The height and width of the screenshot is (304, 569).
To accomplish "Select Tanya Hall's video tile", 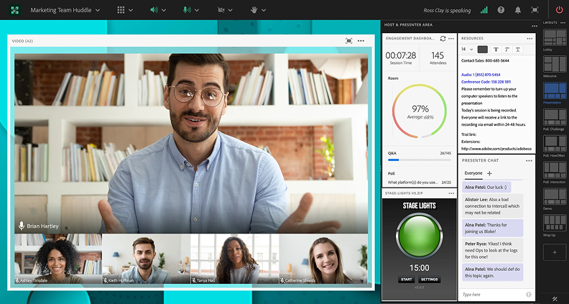I will tap(235, 259).
